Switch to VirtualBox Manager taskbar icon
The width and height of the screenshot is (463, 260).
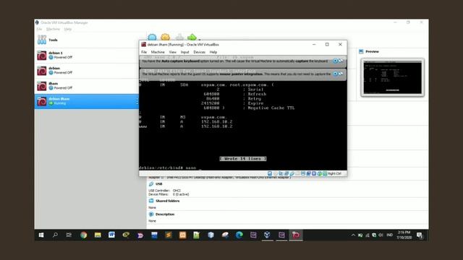click(x=267, y=235)
